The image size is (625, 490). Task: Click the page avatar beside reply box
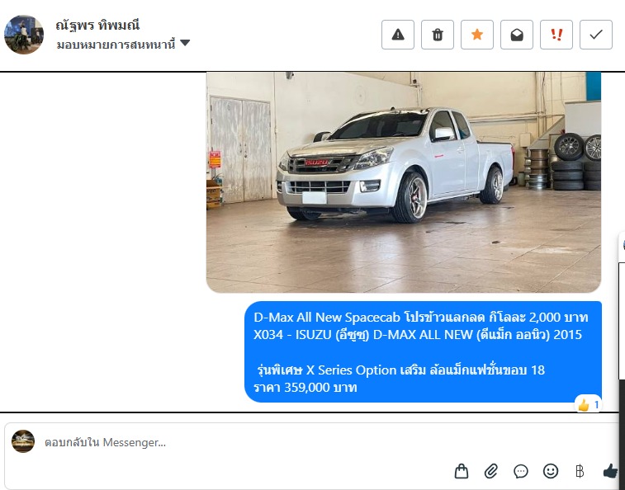pyautogui.click(x=23, y=441)
